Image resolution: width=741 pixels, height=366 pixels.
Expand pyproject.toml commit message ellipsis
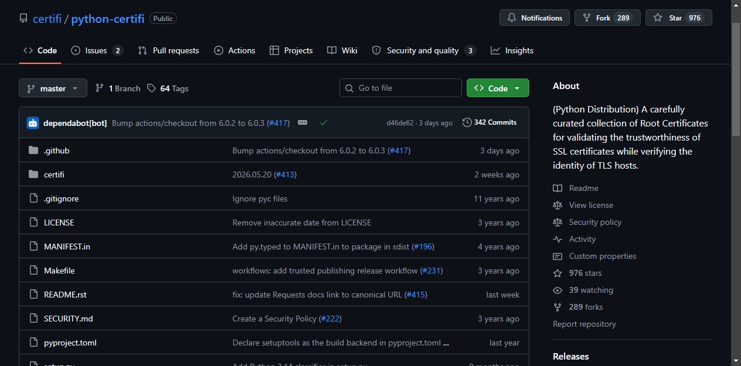[446, 343]
